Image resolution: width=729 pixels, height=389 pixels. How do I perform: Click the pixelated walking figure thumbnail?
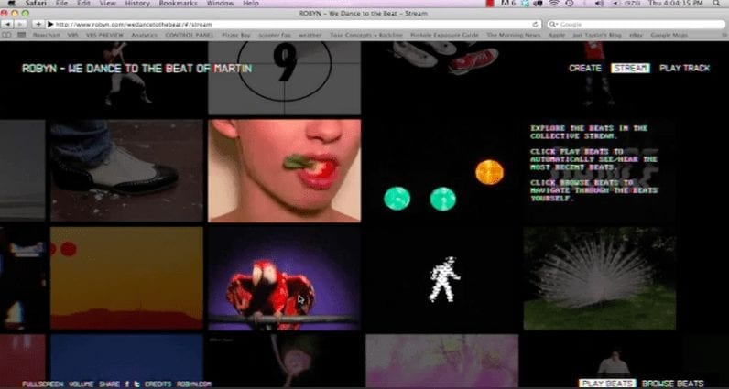coord(442,278)
